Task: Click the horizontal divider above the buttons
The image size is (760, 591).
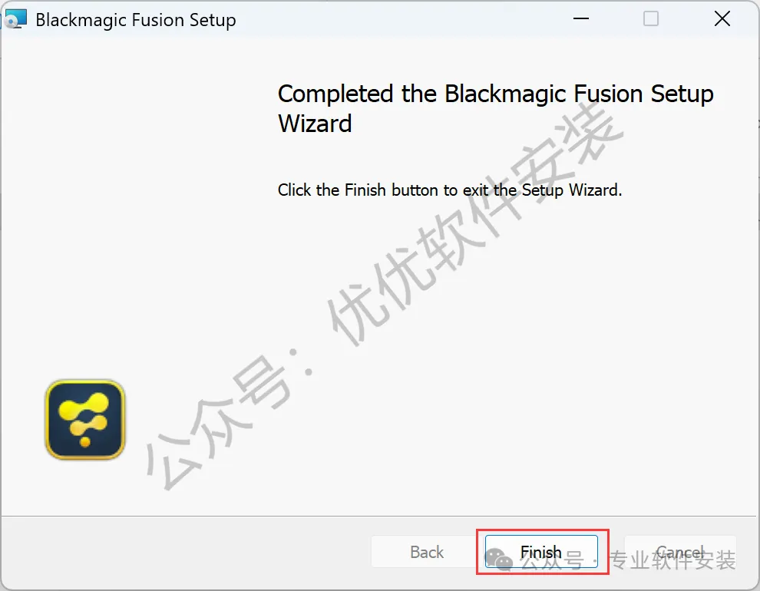Action: click(379, 516)
